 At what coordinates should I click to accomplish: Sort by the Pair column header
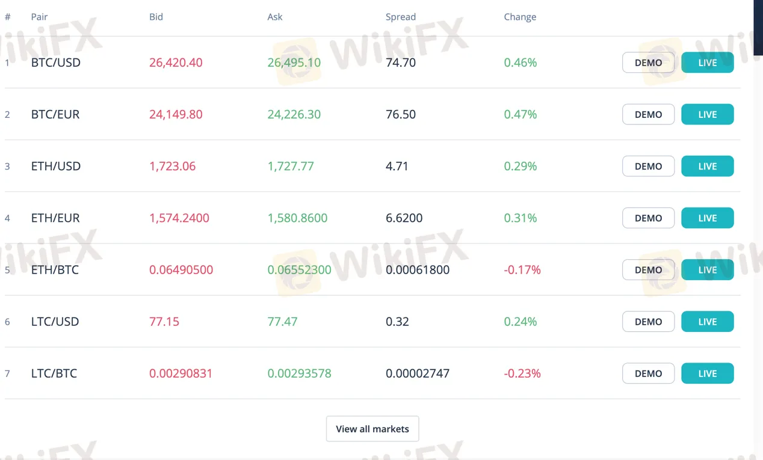[x=40, y=17]
